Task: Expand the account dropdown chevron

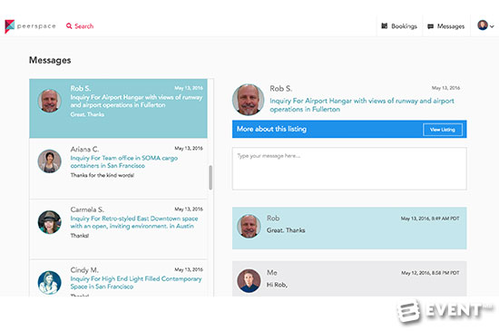Action: click(492, 26)
